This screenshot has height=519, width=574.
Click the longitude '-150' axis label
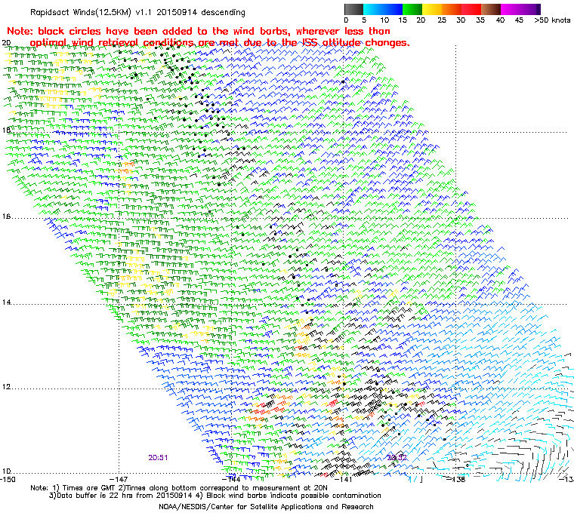[x=8, y=479]
